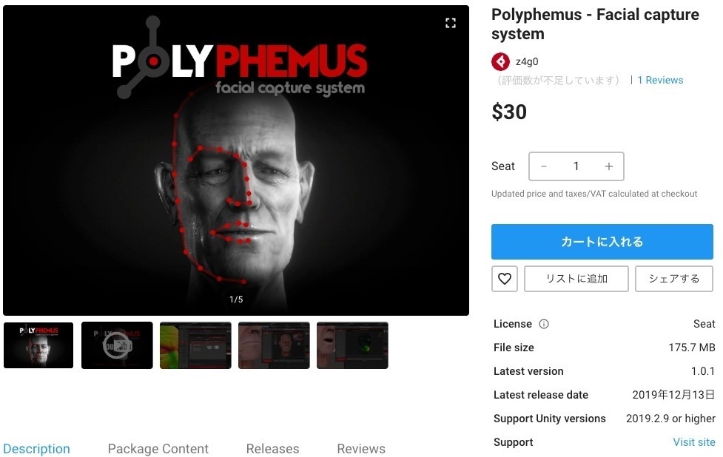
Task: Open fullscreen view of the main image
Action: [451, 23]
